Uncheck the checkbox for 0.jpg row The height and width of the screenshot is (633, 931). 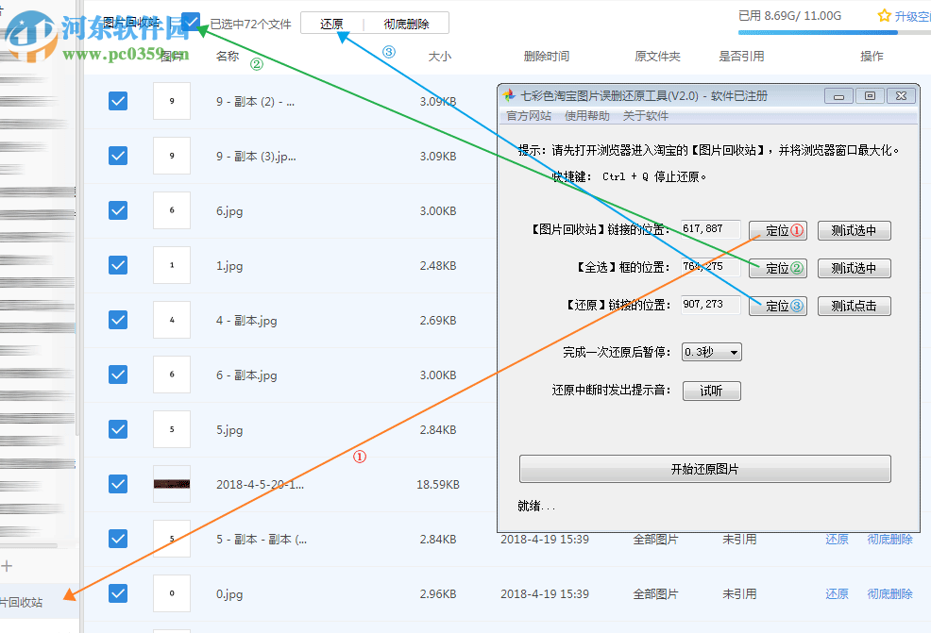117,593
